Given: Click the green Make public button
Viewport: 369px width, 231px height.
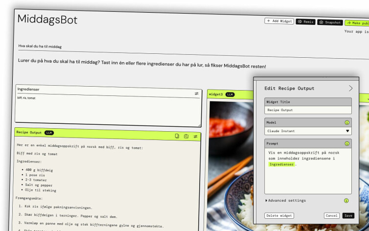Looking at the screenshot, I should point(357,23).
